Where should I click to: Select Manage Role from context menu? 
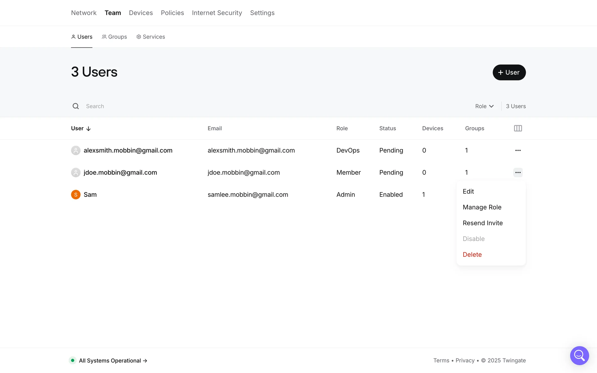482,207
